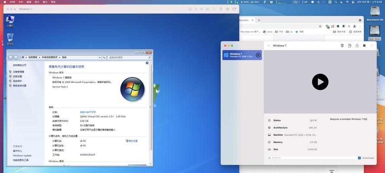Image resolution: width=385 pixels, height=173 pixels.
Task: Open the 帮助 (Help) menu
Action: (x=53, y=2)
